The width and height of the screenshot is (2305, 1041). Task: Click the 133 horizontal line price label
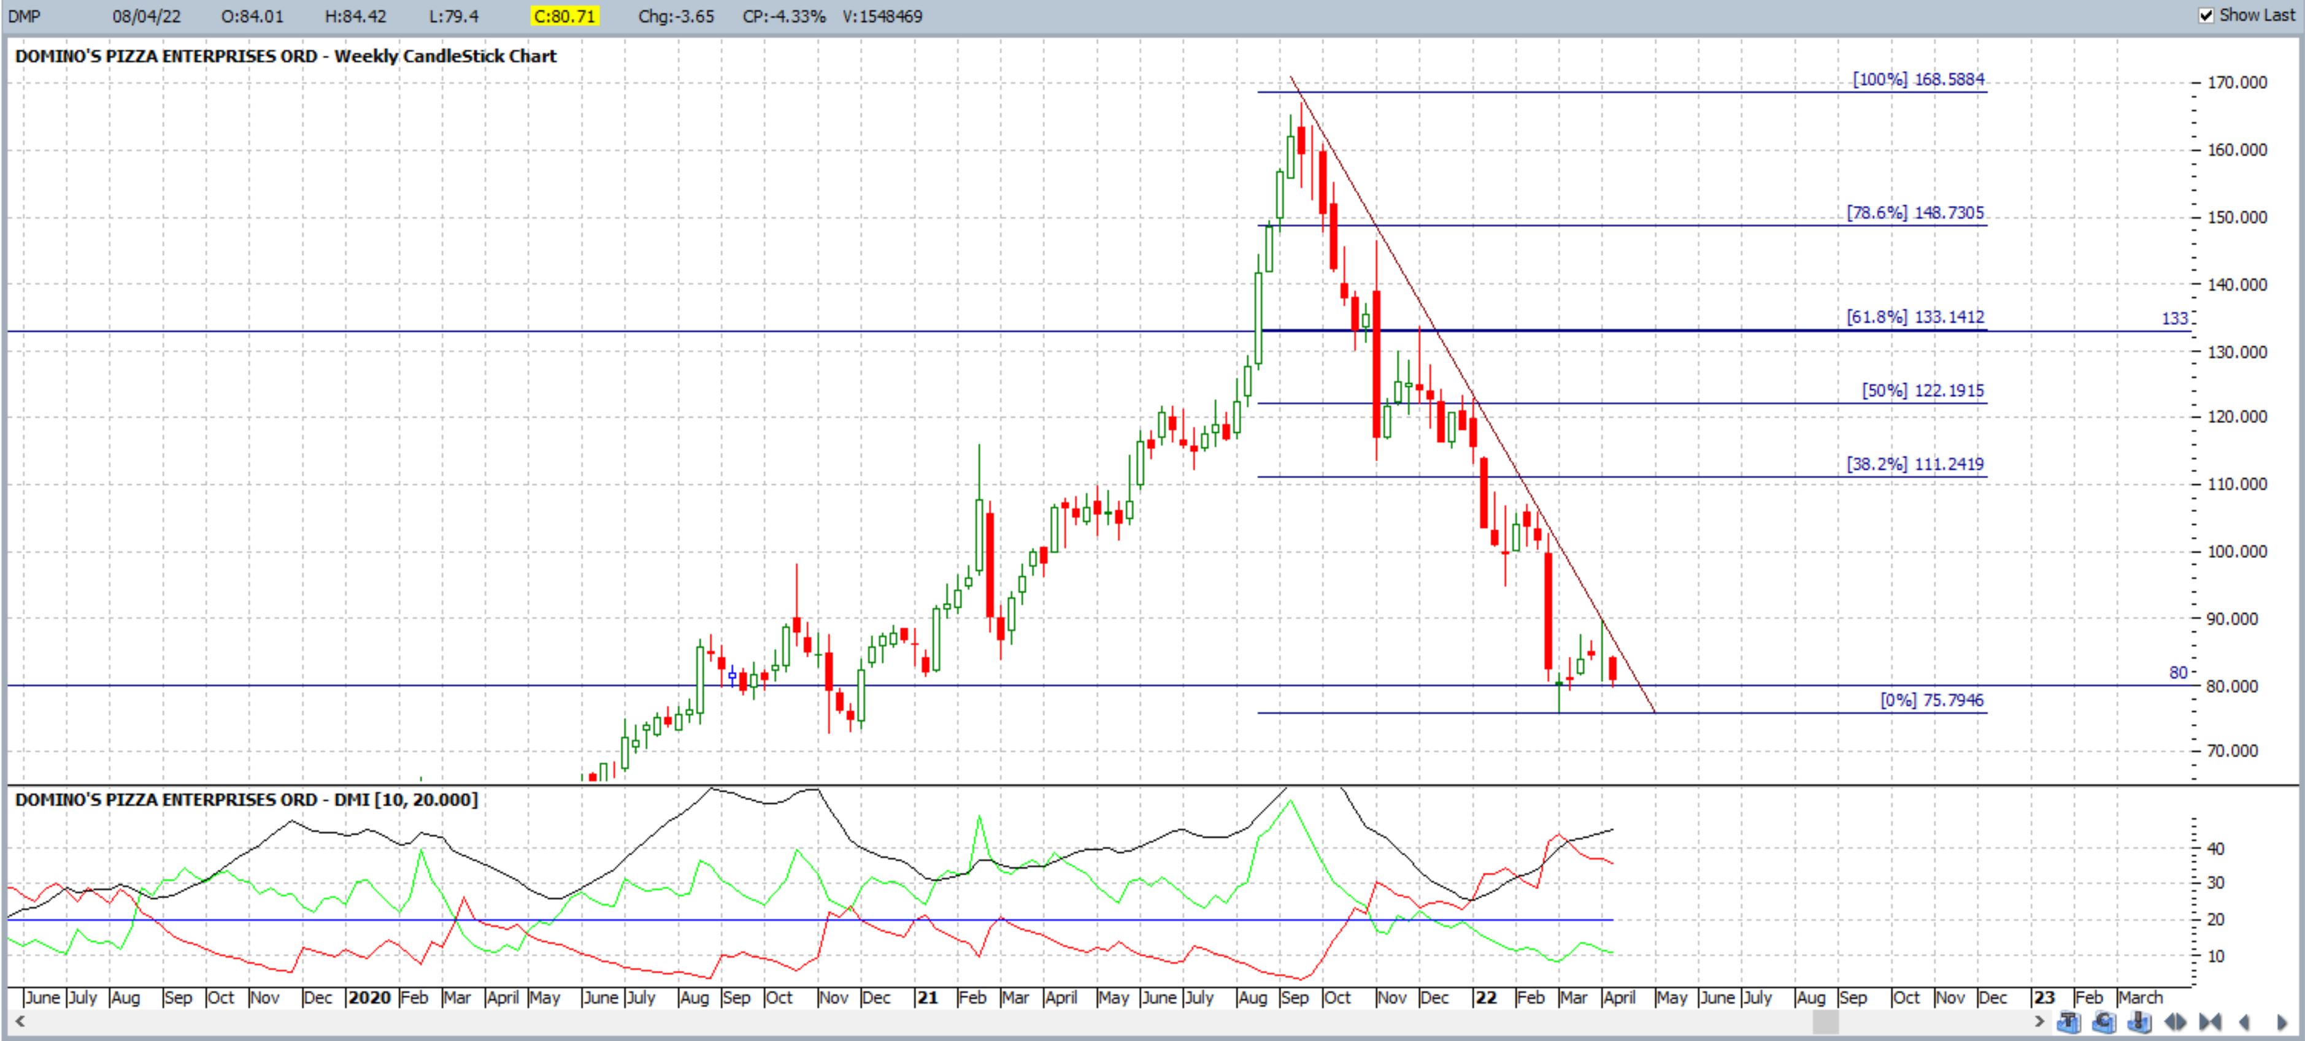2174,318
